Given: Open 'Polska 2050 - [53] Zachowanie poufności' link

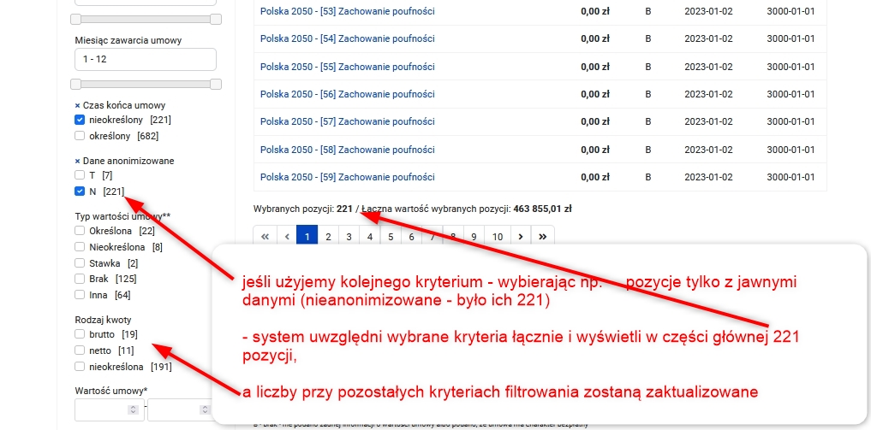Looking at the screenshot, I should (x=347, y=11).
